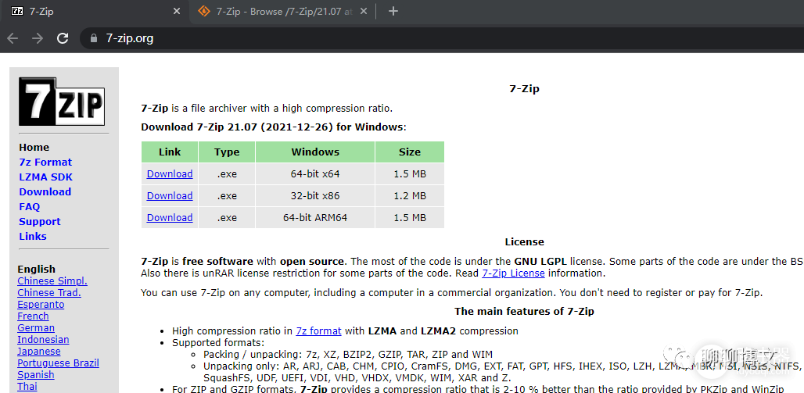Click the English language label
Viewport: 804px width, 393px height.
pos(37,270)
